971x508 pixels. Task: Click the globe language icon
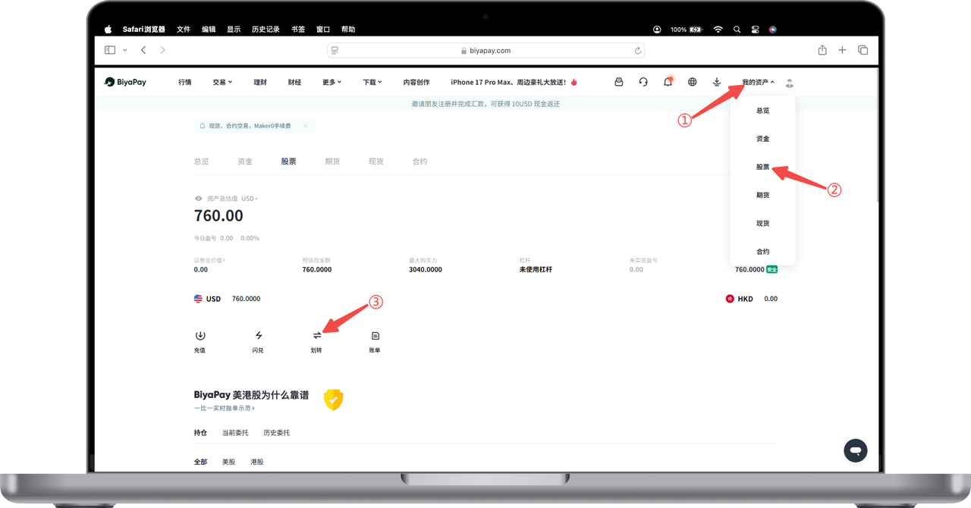pos(692,82)
